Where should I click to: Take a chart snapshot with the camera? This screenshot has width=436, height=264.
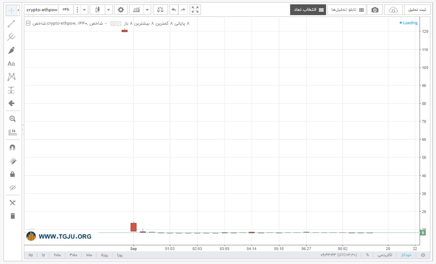click(375, 10)
